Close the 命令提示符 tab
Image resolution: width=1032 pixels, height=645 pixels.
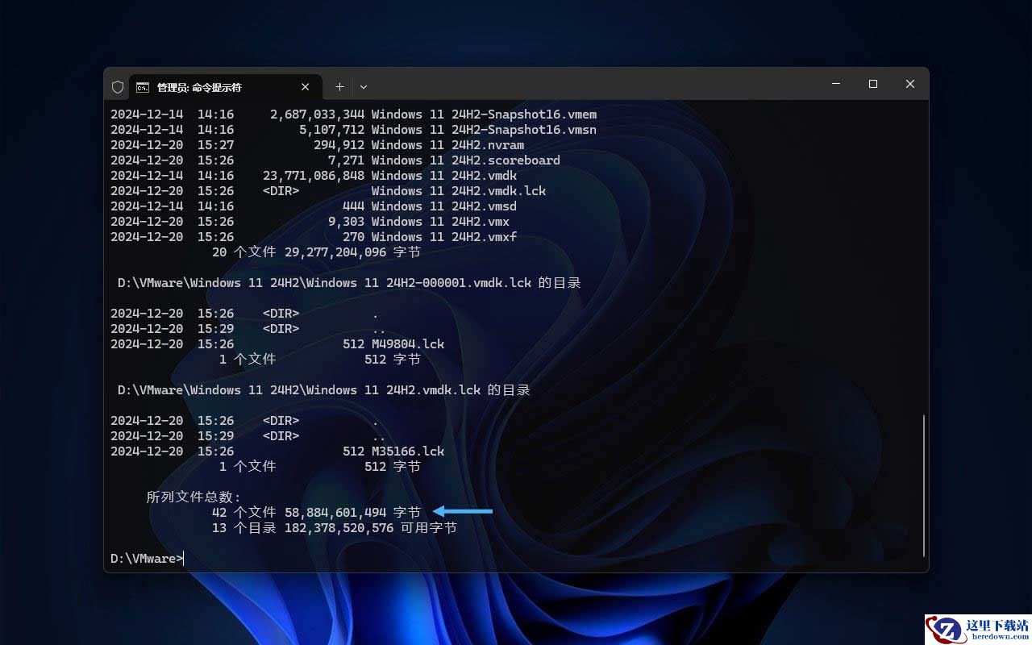point(306,87)
